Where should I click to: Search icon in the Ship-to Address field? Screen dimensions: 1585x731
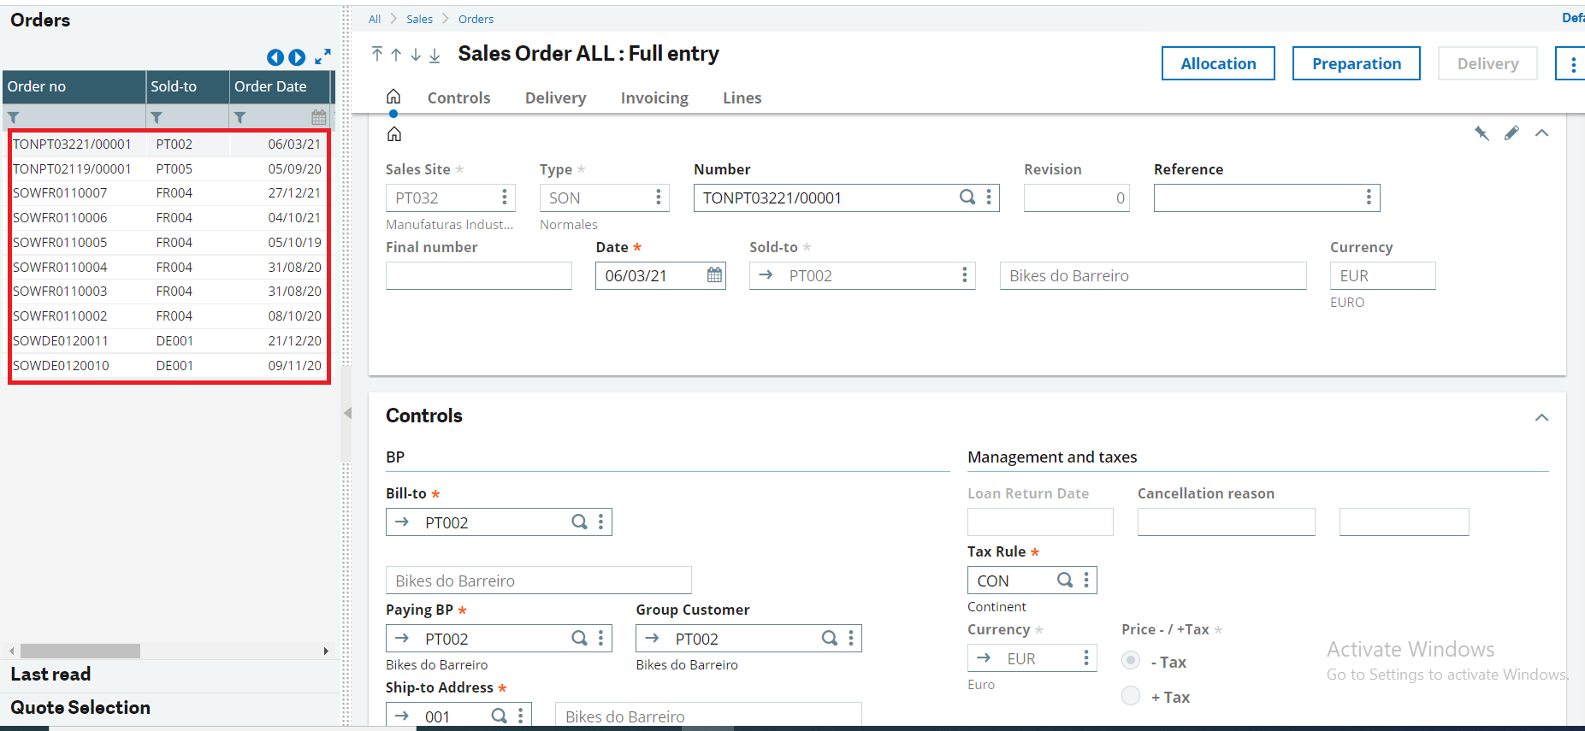click(500, 716)
